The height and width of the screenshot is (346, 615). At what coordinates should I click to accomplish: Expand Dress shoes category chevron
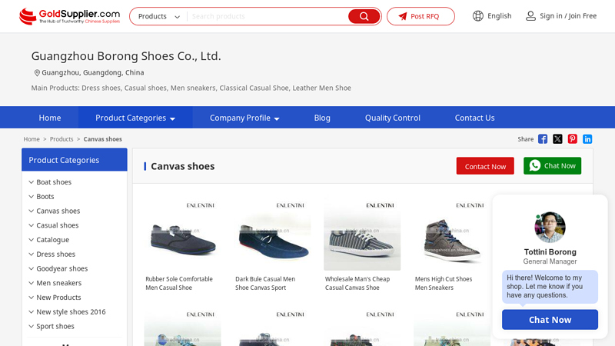click(32, 255)
